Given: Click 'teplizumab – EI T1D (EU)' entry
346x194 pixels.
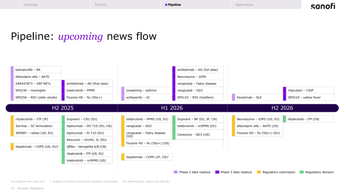Looking at the screenshot, I should point(87,133).
